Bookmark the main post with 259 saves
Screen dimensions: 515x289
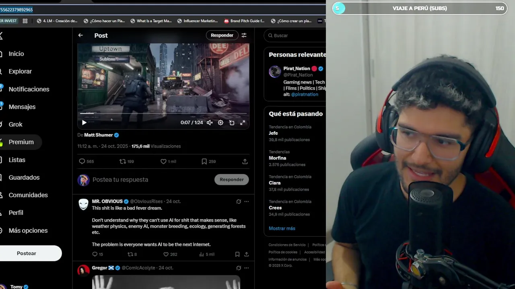click(208, 161)
